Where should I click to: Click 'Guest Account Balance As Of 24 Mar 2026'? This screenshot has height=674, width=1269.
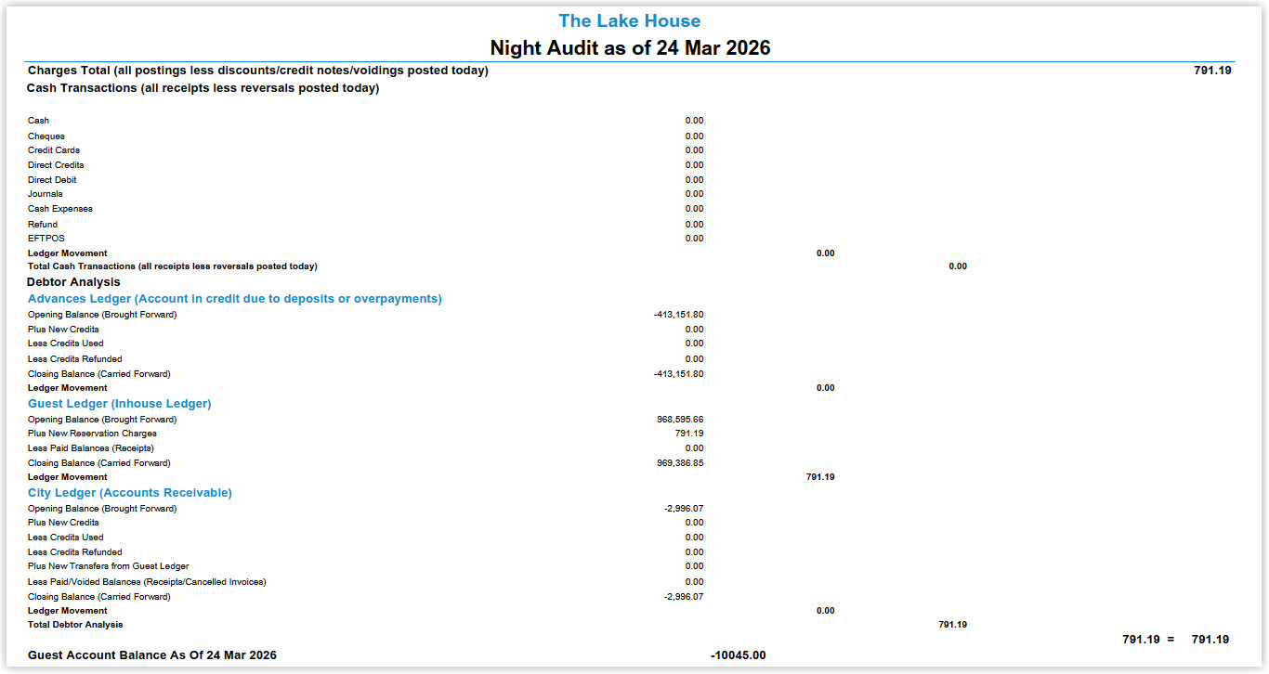(152, 655)
